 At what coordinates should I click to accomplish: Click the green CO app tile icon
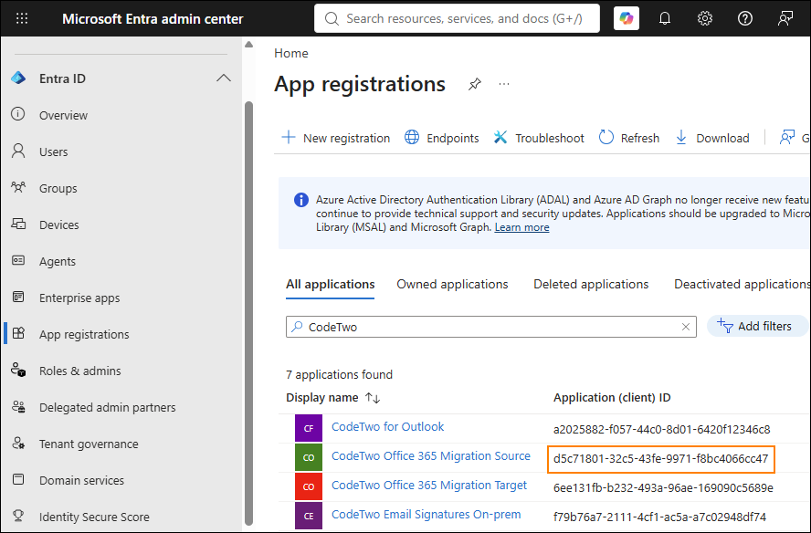pyautogui.click(x=309, y=457)
